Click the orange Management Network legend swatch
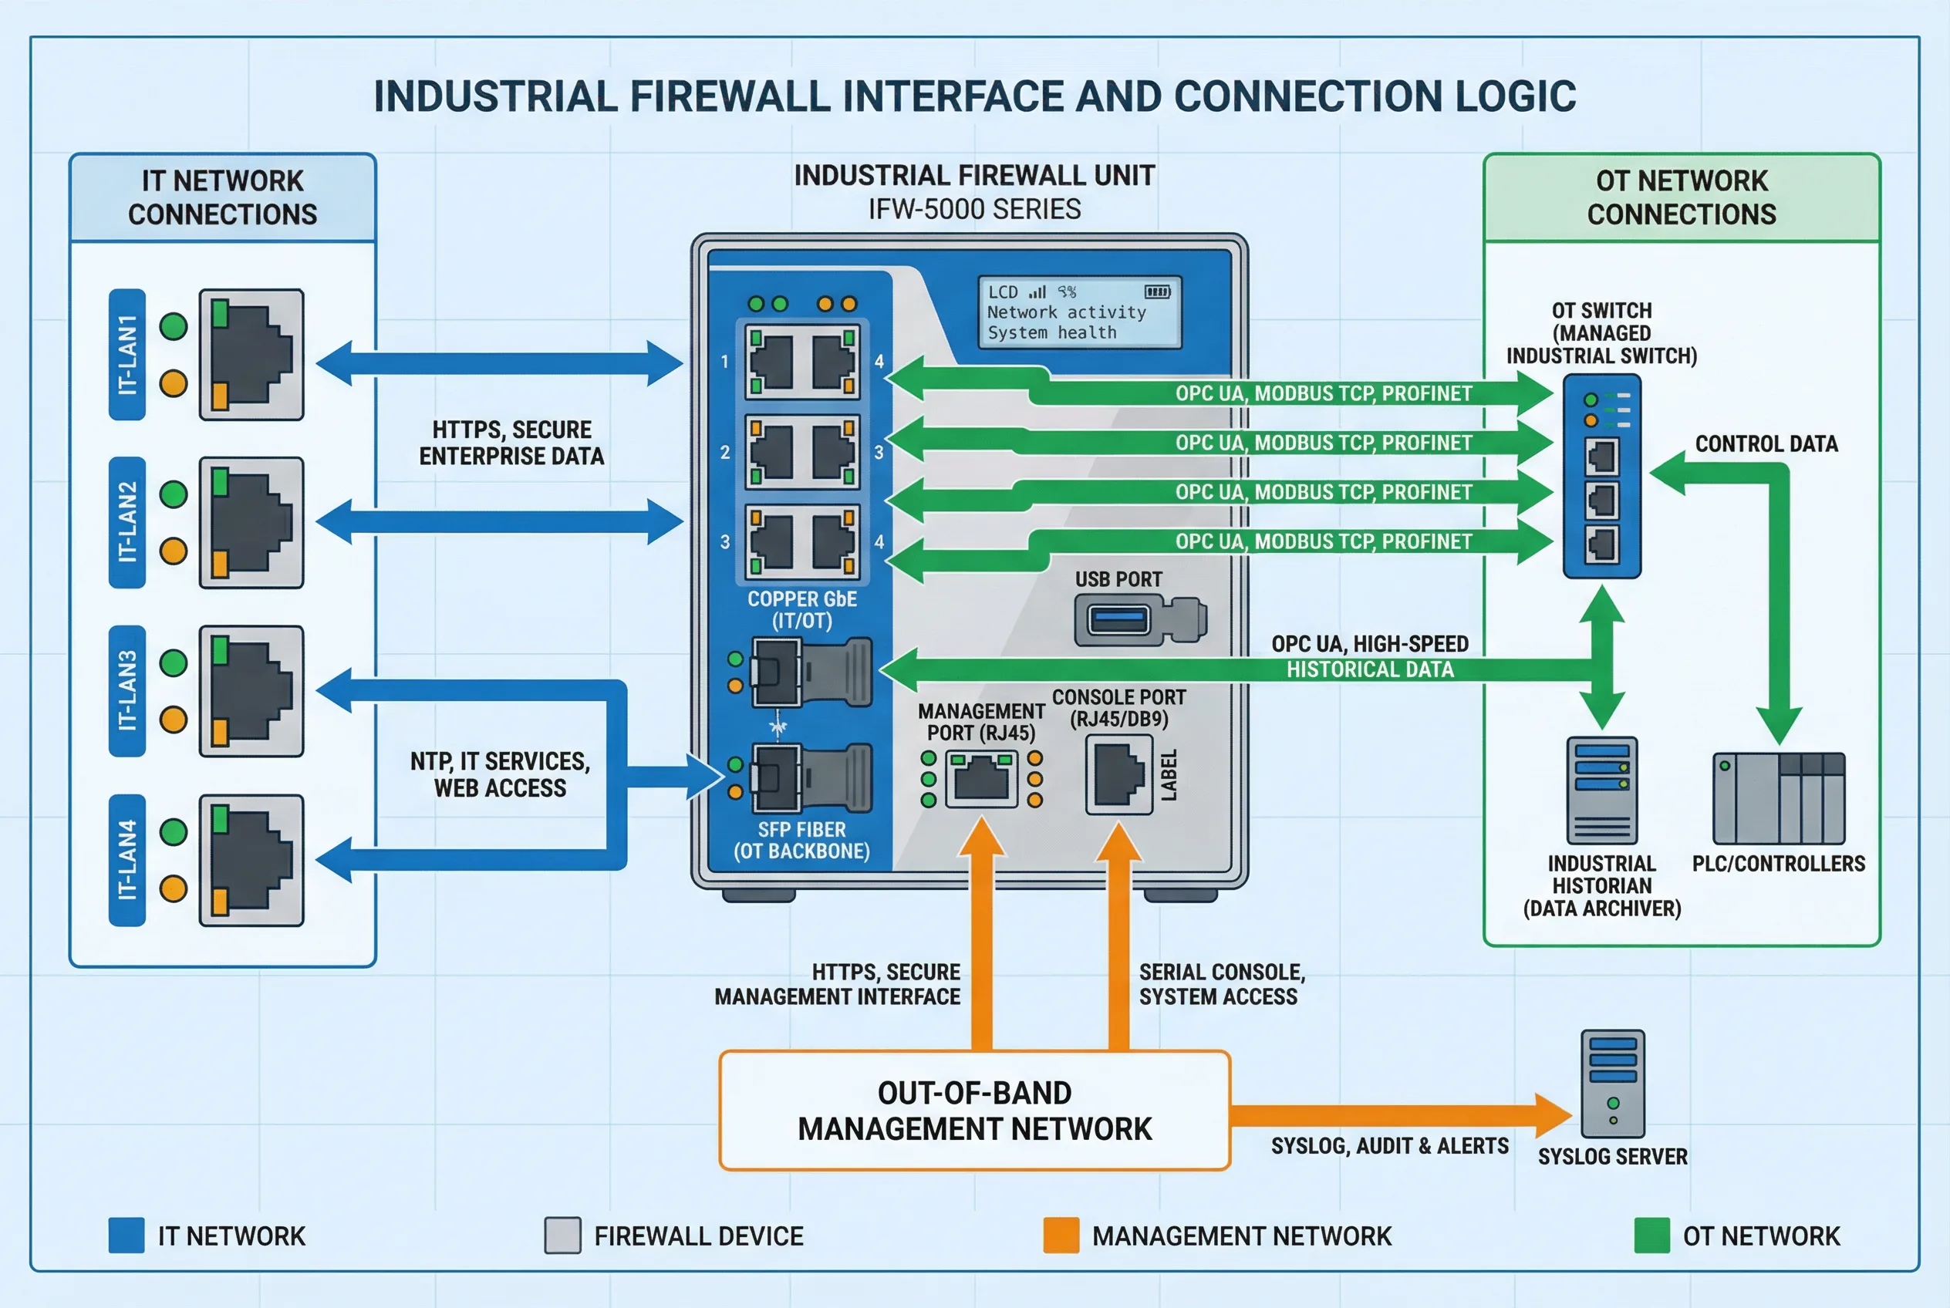The width and height of the screenshot is (1950, 1308). 1061,1236
